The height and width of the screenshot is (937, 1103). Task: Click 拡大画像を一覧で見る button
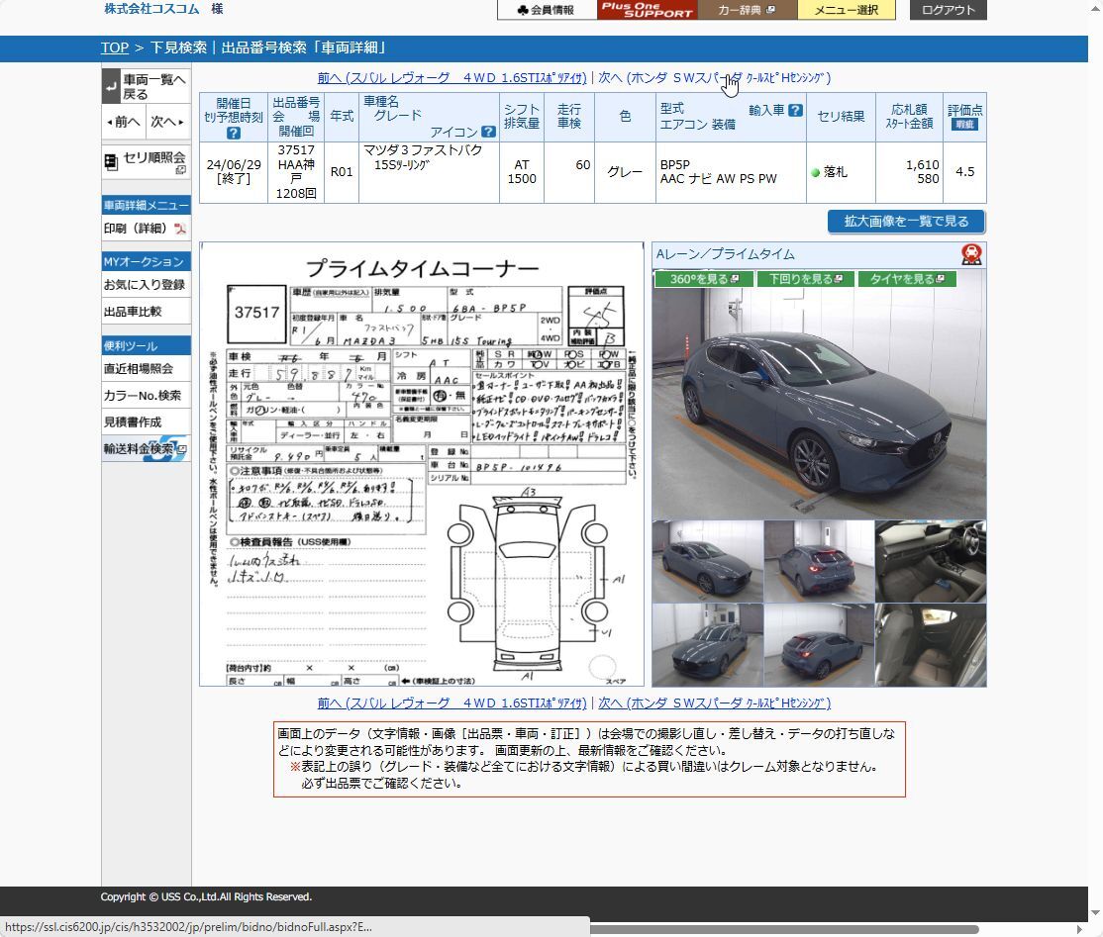906,222
